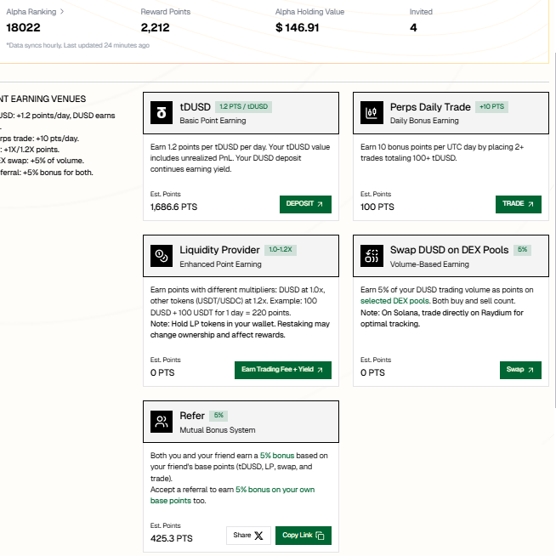Open Alpha Ranking via chevron arrow
556x556 pixels.
click(x=62, y=12)
